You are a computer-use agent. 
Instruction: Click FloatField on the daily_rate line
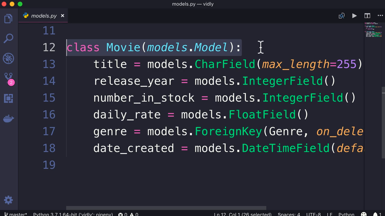pos(262,115)
